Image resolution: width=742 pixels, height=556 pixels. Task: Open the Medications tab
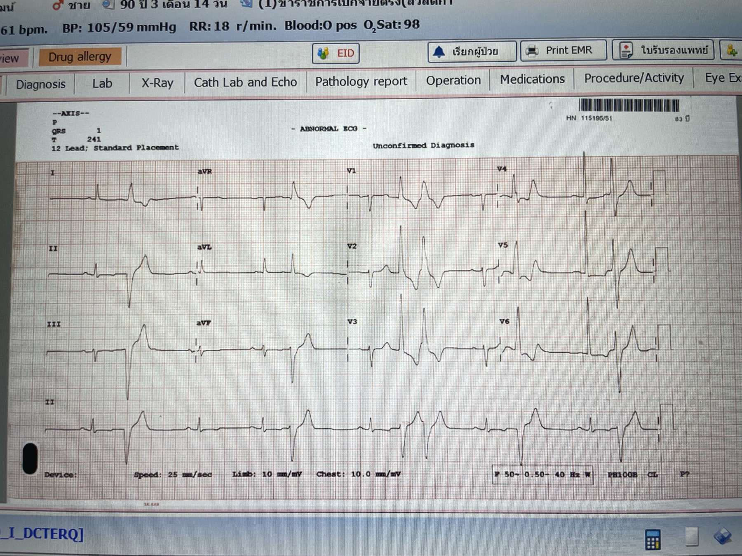[532, 79]
